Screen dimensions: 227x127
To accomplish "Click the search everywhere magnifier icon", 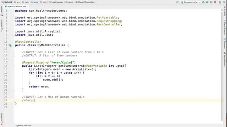I will click(224, 2).
